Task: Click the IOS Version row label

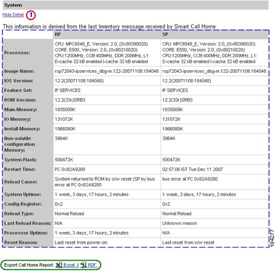Action: (18, 81)
